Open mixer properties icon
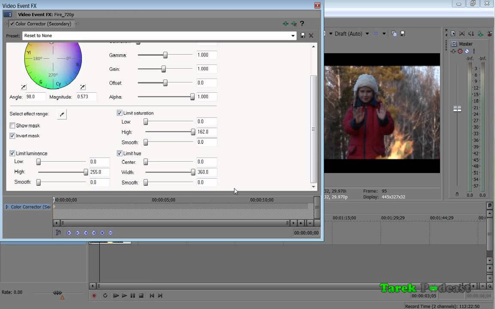Viewport: 495px width, 309px height. coord(453,33)
